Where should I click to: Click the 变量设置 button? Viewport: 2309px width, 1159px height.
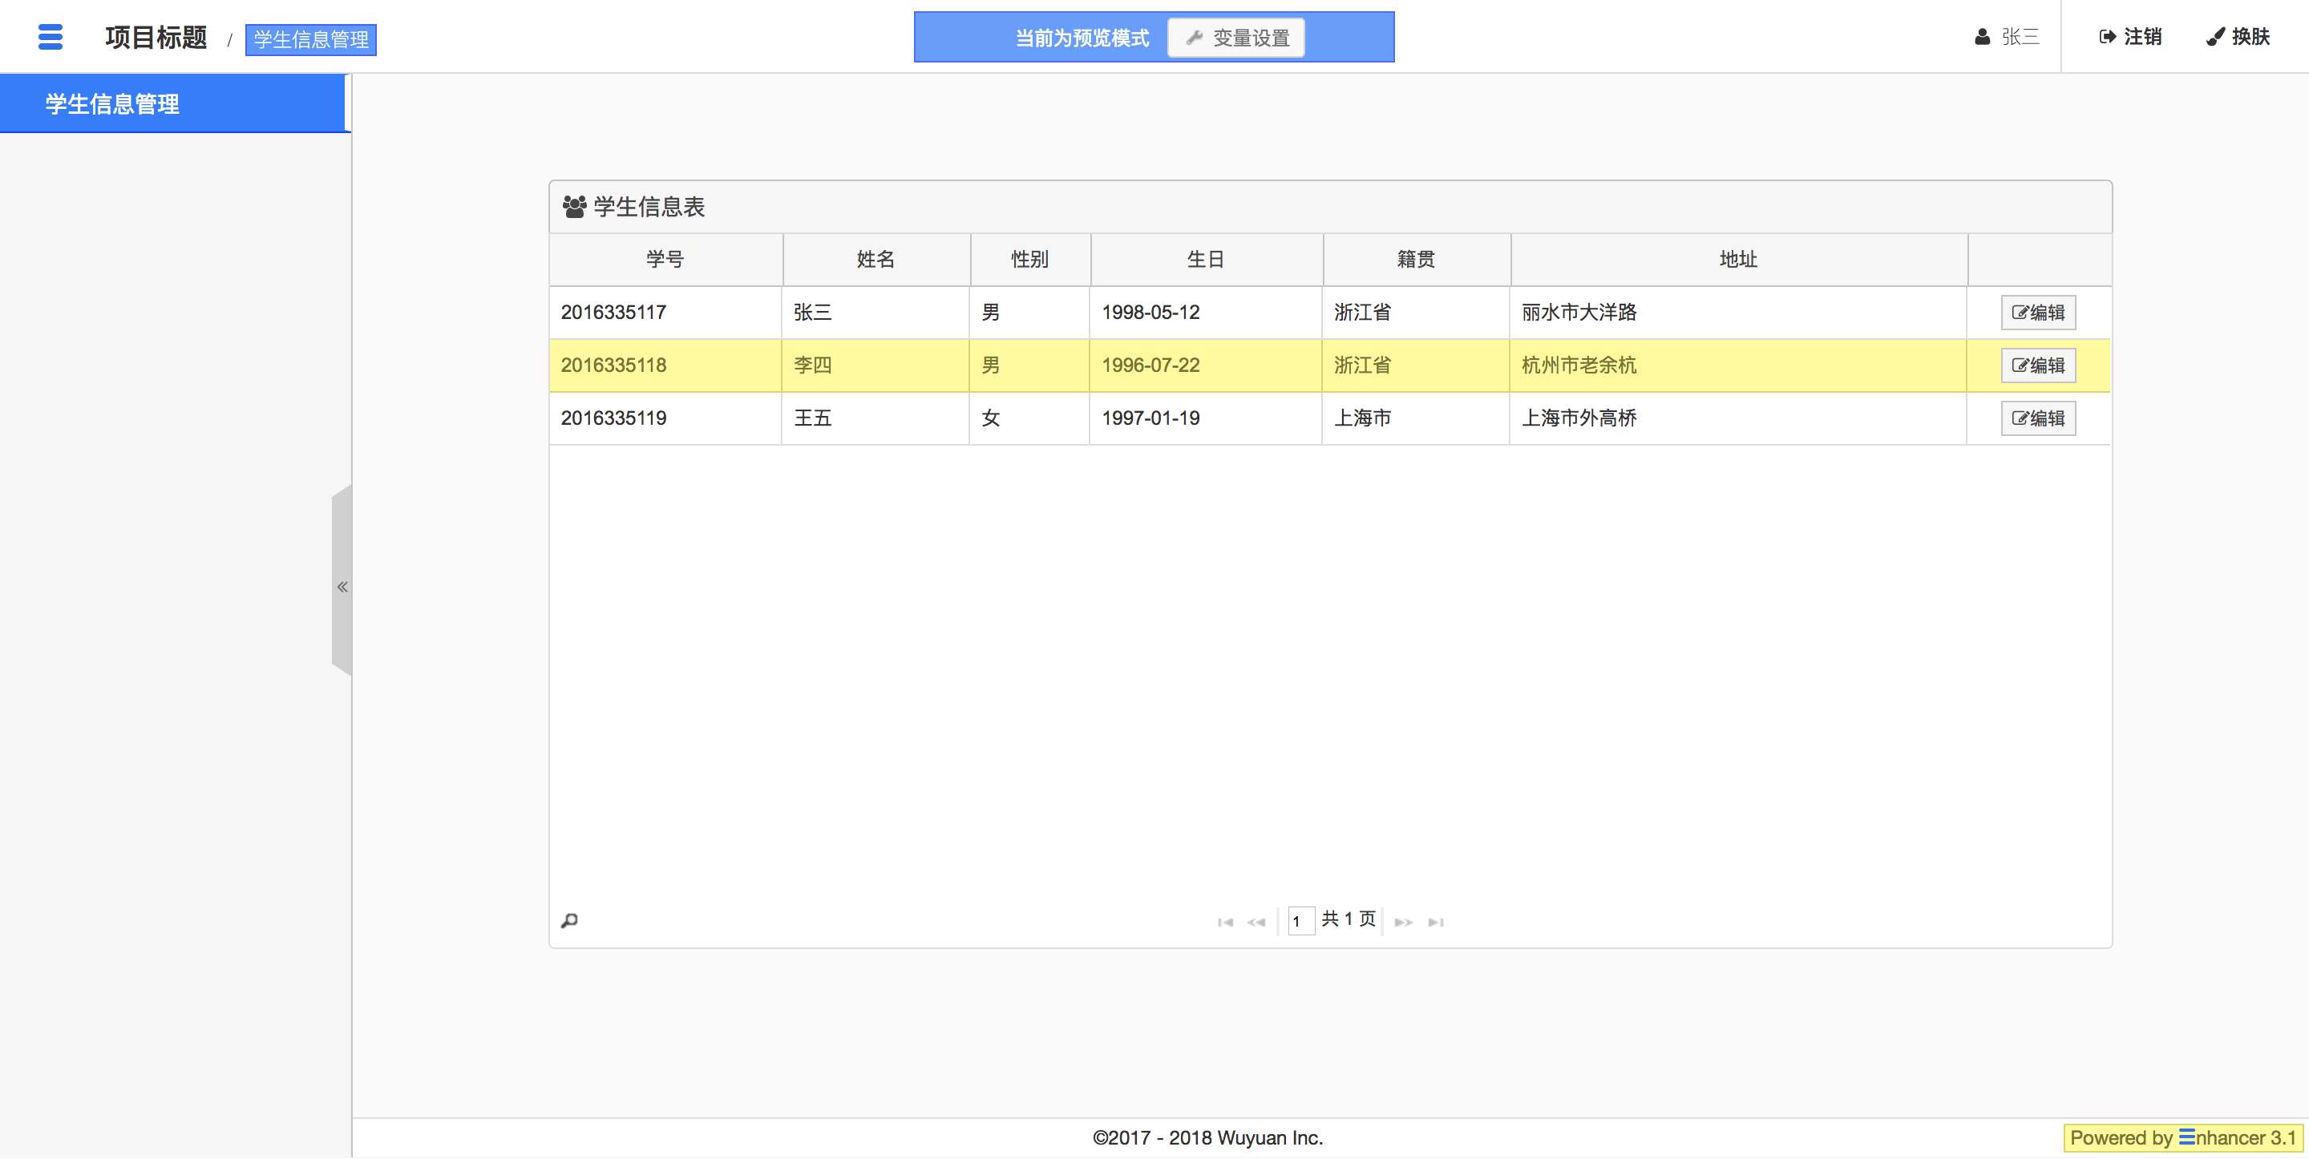[1236, 38]
